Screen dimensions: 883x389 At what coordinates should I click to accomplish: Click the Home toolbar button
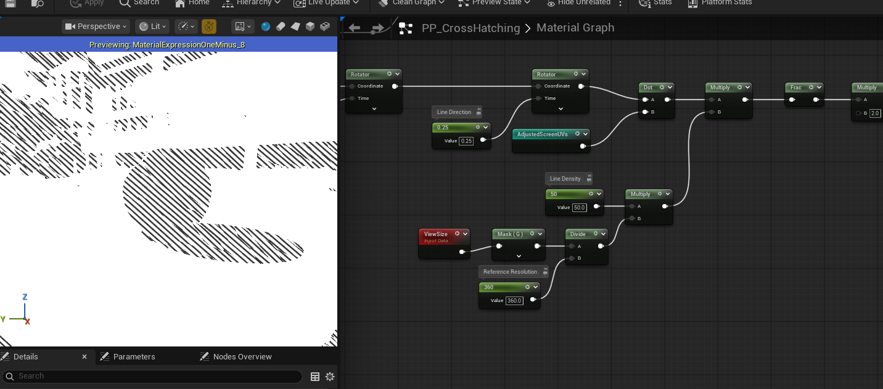click(x=192, y=3)
